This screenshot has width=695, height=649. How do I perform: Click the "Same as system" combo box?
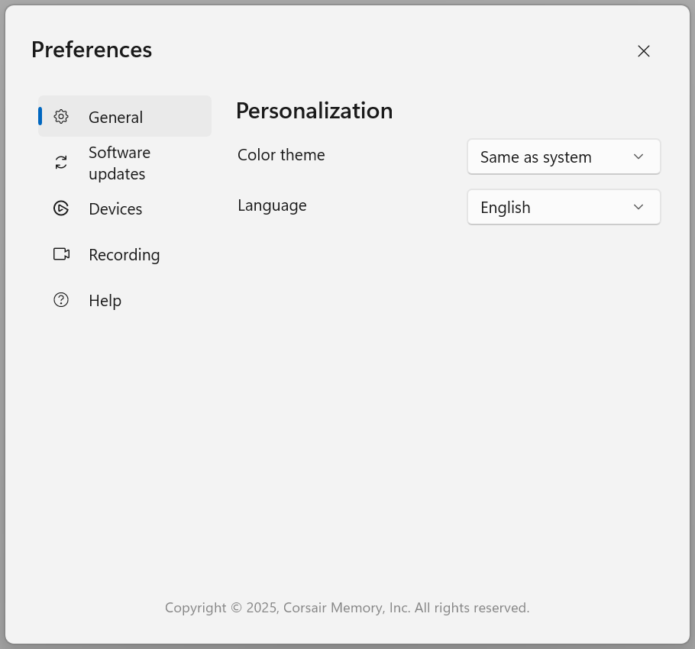[564, 157]
